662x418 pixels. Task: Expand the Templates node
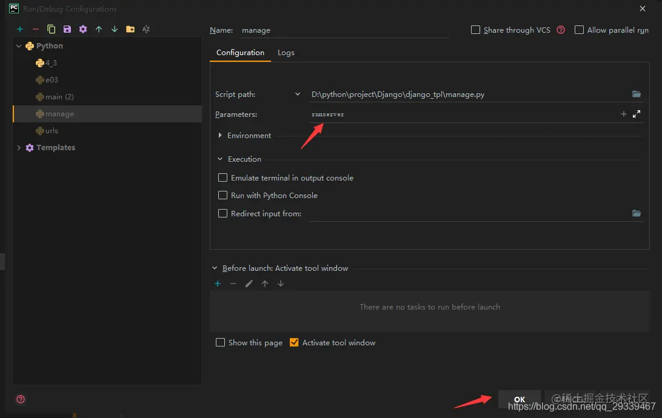[19, 148]
